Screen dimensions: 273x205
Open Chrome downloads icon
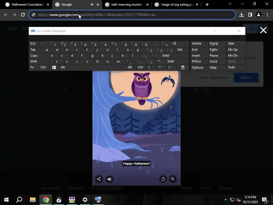[242, 15]
